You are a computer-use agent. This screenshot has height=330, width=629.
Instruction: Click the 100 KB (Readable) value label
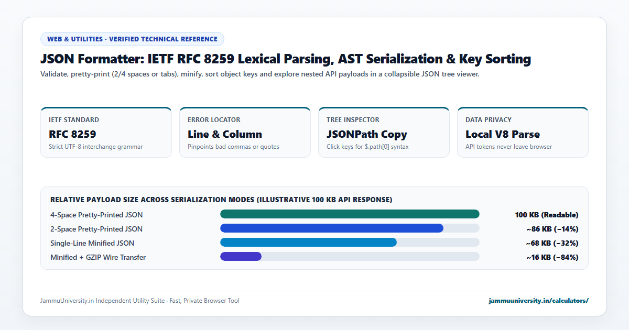click(x=547, y=215)
